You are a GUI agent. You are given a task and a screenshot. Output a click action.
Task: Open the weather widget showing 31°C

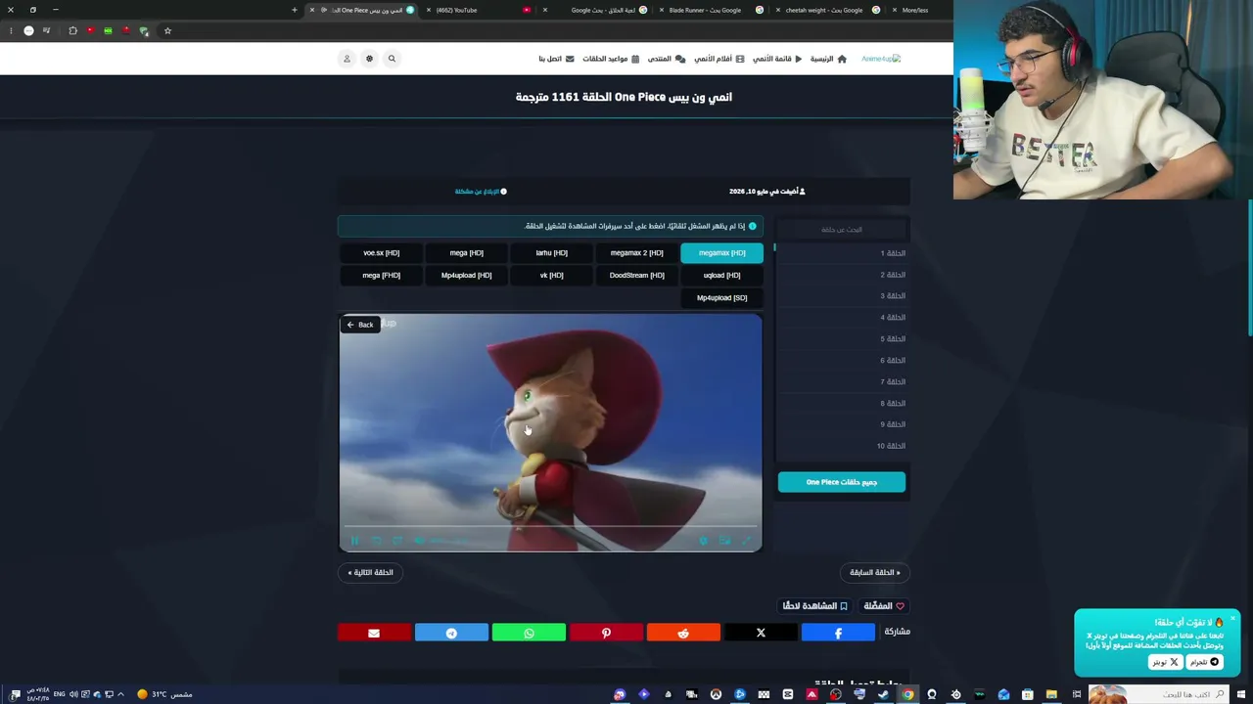pos(164,694)
